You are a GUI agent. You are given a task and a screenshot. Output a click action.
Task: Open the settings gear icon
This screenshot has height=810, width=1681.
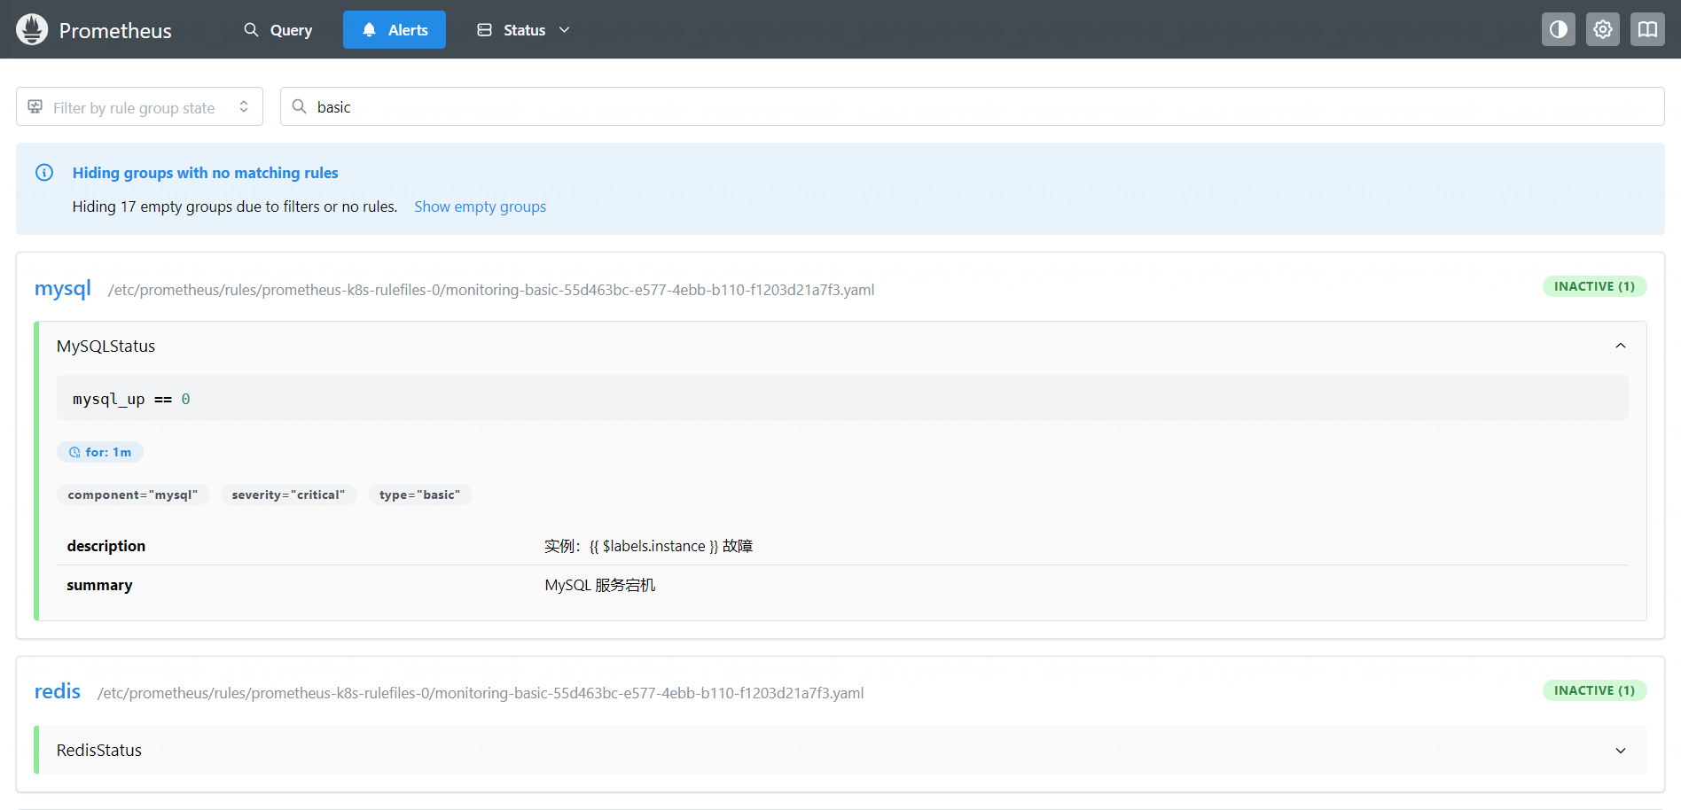tap(1602, 29)
